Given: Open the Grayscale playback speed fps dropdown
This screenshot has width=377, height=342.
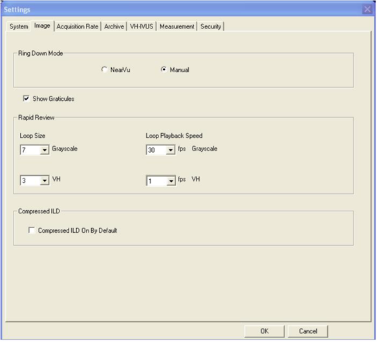Looking at the screenshot, I should point(171,150).
